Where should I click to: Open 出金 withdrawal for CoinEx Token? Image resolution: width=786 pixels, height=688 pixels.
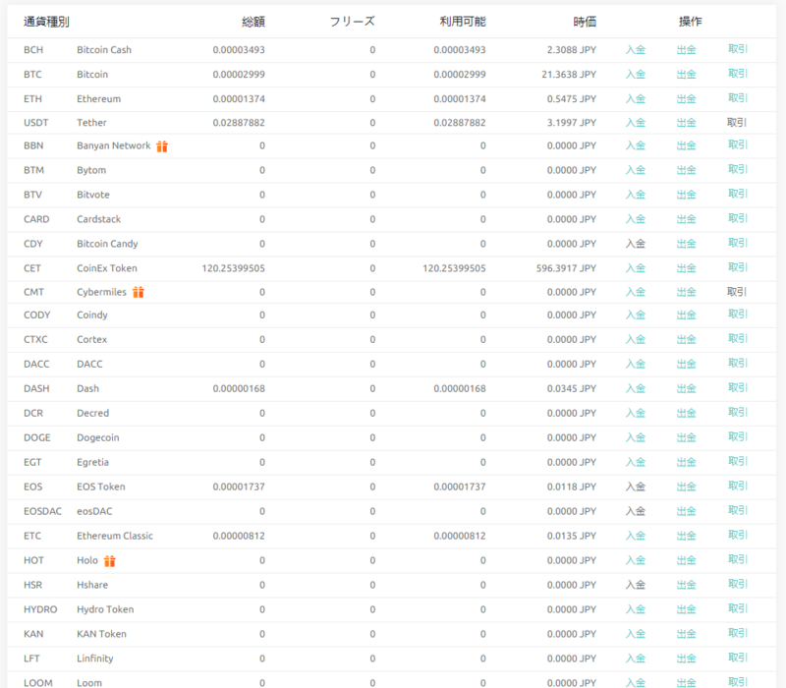pos(686,268)
